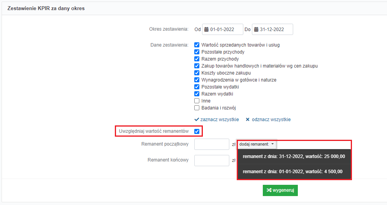Select remanent z dnia 01-01-2022 option
The width and height of the screenshot is (387, 205).
[294, 172]
